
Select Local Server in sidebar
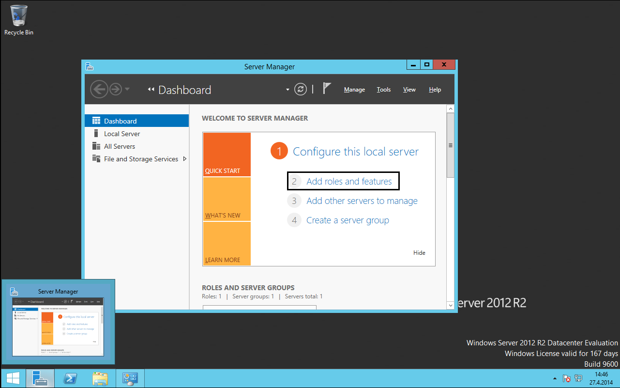tap(122, 134)
